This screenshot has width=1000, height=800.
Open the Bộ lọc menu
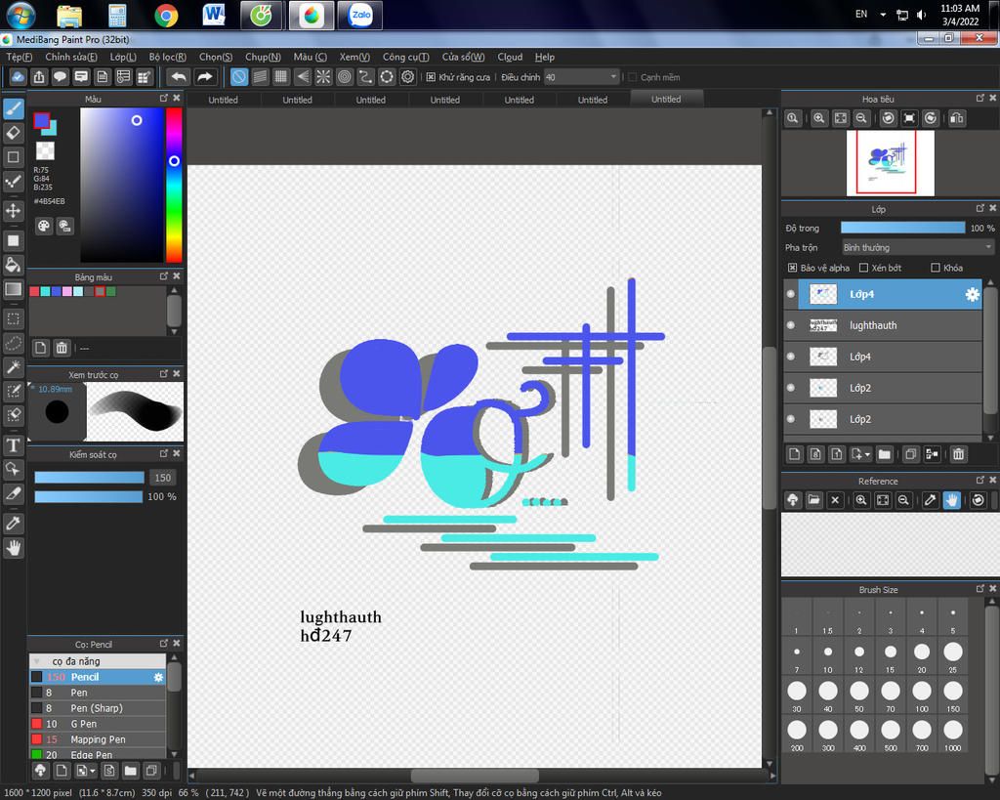click(x=168, y=57)
